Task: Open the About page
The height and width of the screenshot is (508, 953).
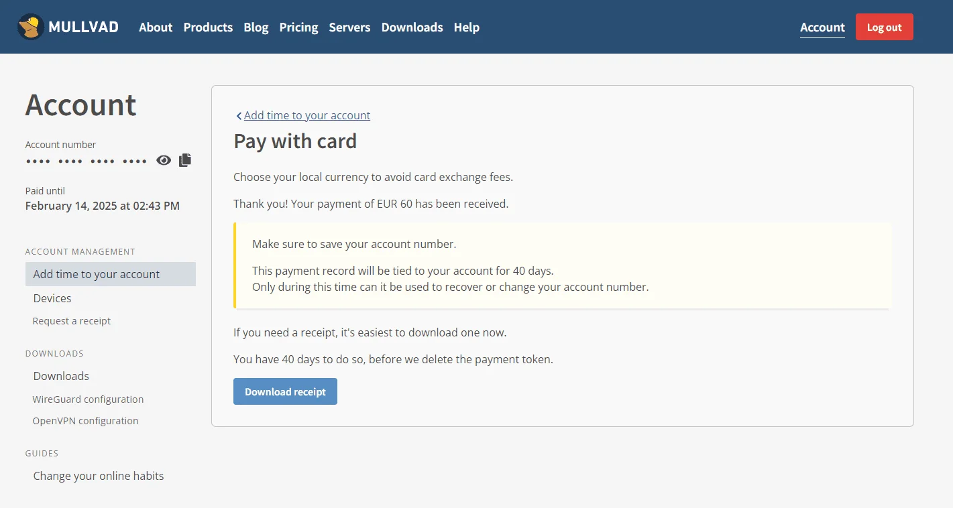Action: tap(156, 27)
